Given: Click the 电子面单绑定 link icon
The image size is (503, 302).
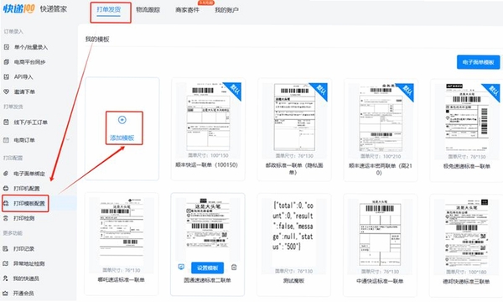Looking at the screenshot, I should coord(6,174).
